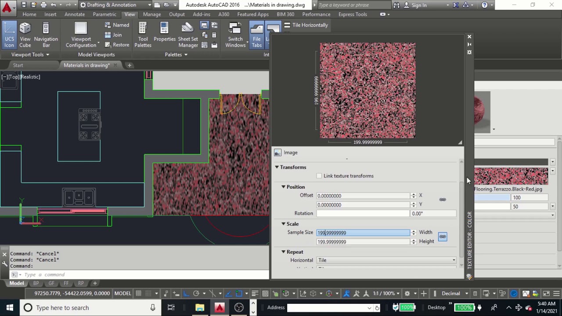Toggle the offset link chain icon
This screenshot has width=562, height=316.
pos(443,200)
